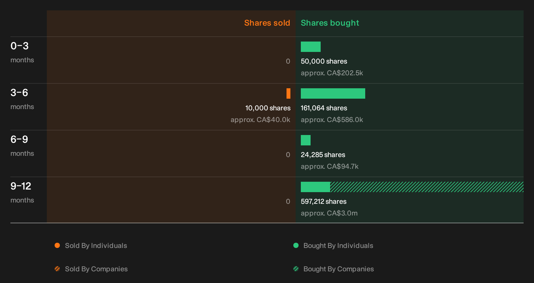
Task: Click the 3-6 months green bought bar
Action: pos(333,93)
